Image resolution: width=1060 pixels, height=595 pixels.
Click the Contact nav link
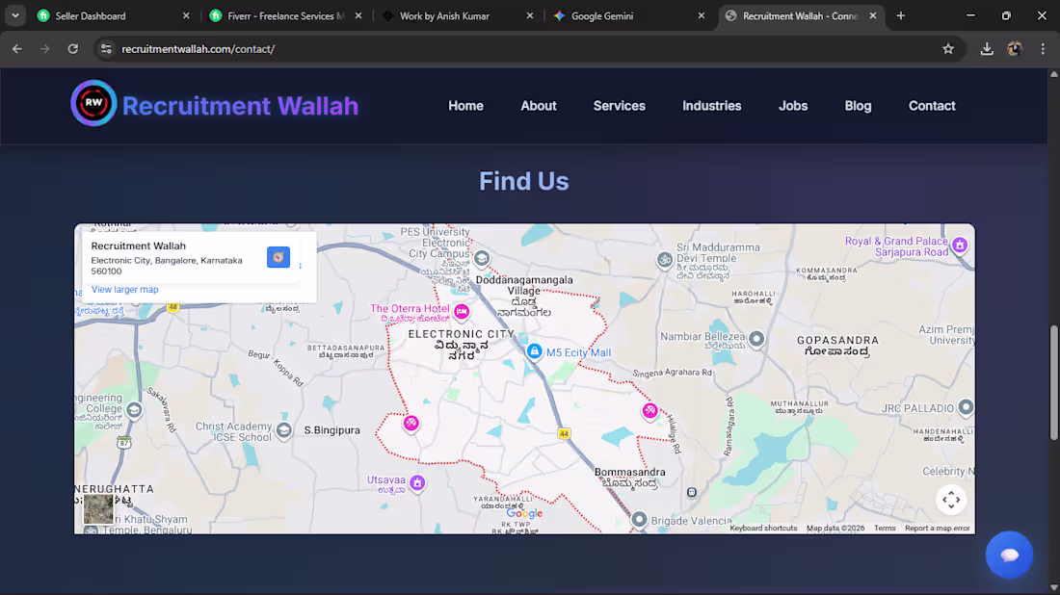932,106
